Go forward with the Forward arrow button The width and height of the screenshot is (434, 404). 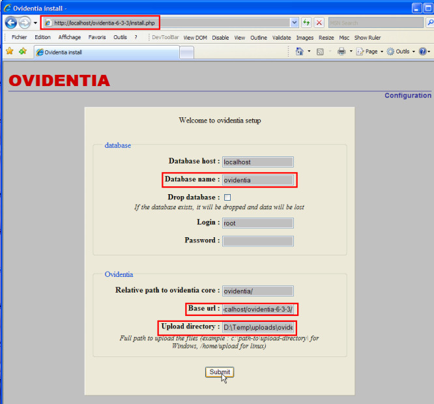[x=25, y=23]
